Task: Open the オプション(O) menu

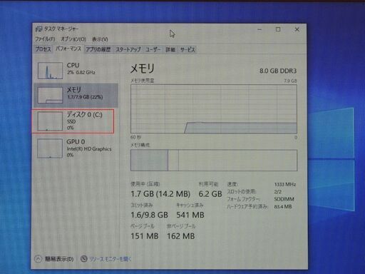Action: (x=73, y=39)
